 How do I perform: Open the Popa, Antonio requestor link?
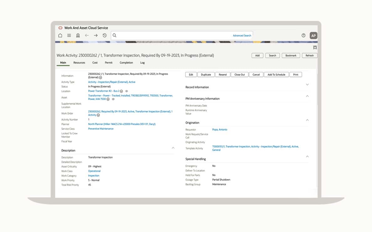pyautogui.click(x=220, y=129)
